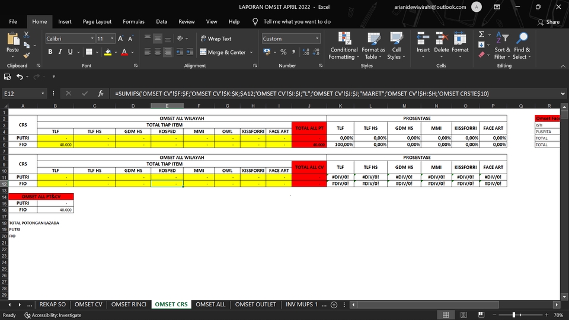The image size is (569, 320).
Task: Switch to the Data tab
Action: (161, 21)
